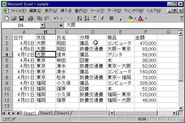Click the workbook document icon in menu bar
The image size is (185, 123).
pyautogui.click(x=6, y=11)
